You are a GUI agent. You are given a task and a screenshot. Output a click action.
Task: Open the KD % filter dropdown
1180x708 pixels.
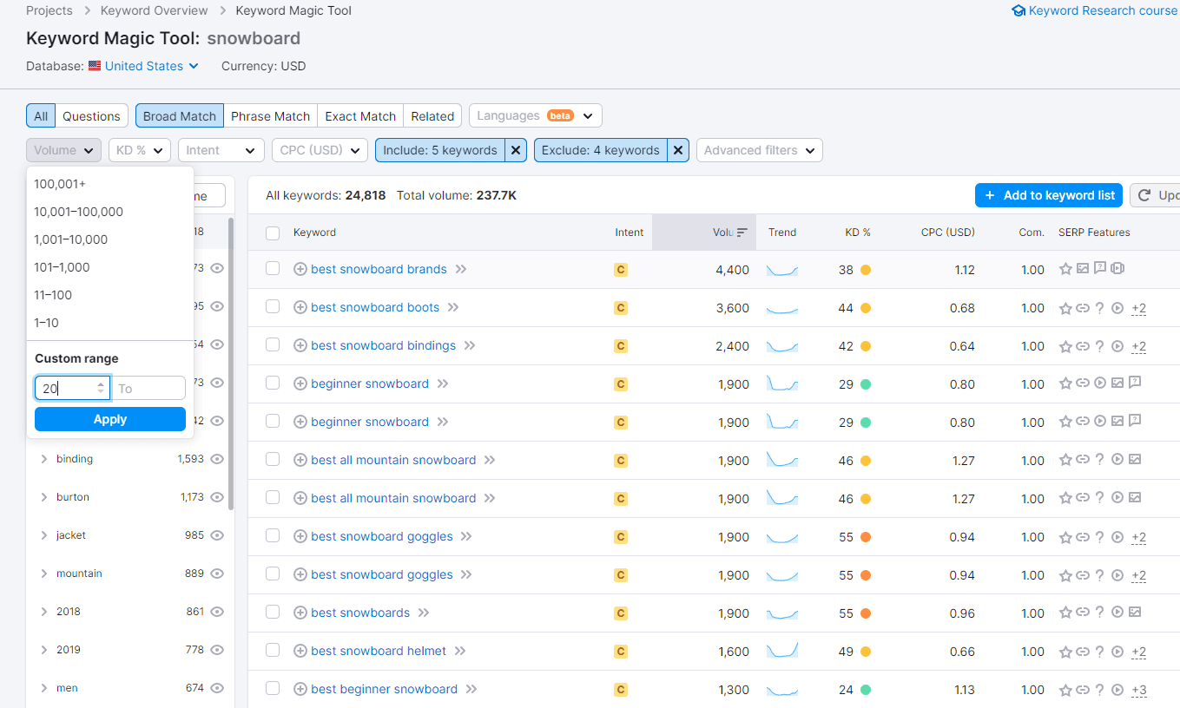pyautogui.click(x=139, y=149)
